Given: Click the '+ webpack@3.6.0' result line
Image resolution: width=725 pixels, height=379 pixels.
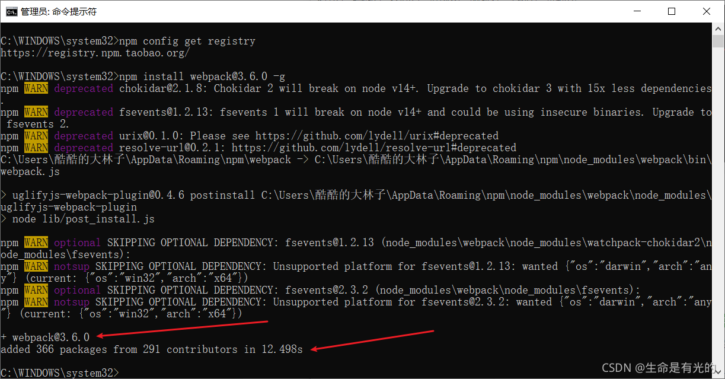Looking at the screenshot, I should (x=45, y=337).
